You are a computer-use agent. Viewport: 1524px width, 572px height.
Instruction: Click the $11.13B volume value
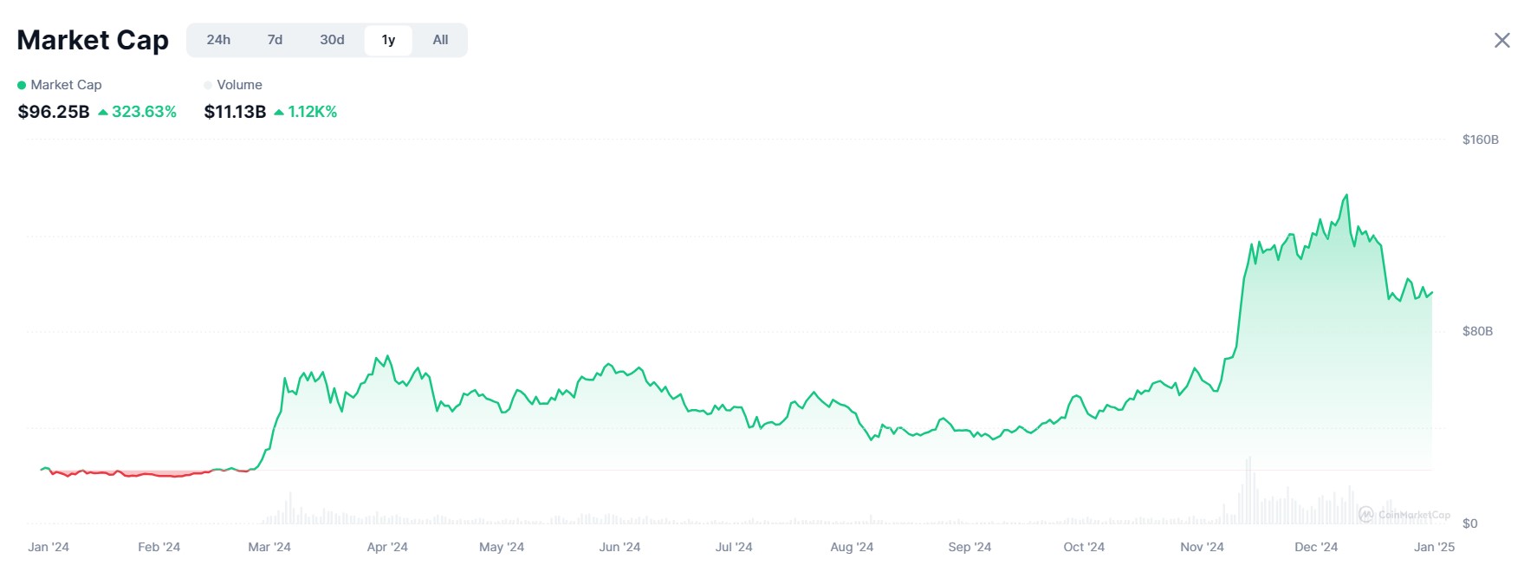(x=235, y=112)
